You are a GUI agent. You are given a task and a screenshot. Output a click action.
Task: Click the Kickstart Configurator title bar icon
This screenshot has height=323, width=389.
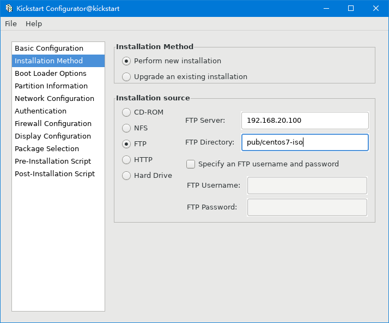click(x=9, y=8)
